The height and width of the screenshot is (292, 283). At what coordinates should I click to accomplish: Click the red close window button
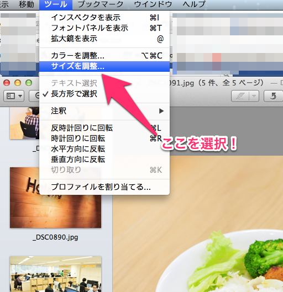[7, 83]
